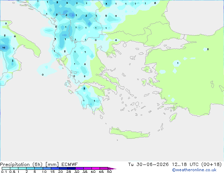Click the legend label '25'

pyautogui.click(x=69, y=172)
